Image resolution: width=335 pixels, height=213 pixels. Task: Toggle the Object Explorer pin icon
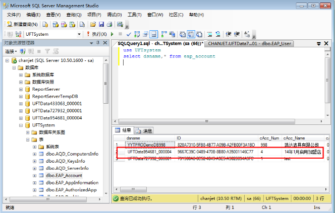[98, 43]
